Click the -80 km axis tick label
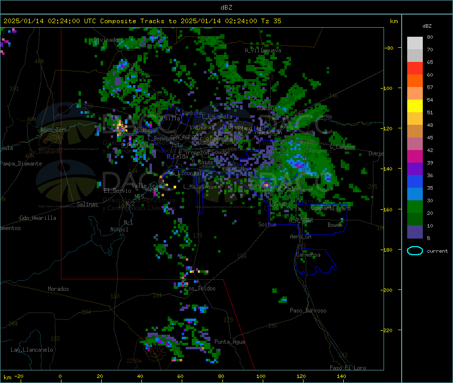The width and height of the screenshot is (453, 383). pyautogui.click(x=389, y=48)
